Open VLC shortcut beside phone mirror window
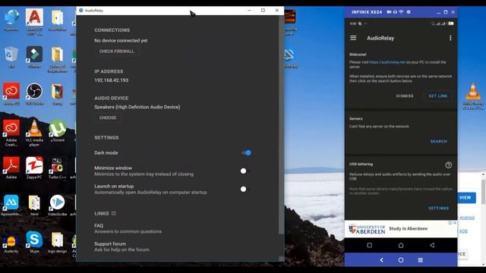This screenshot has width=486, height=273. (x=473, y=96)
